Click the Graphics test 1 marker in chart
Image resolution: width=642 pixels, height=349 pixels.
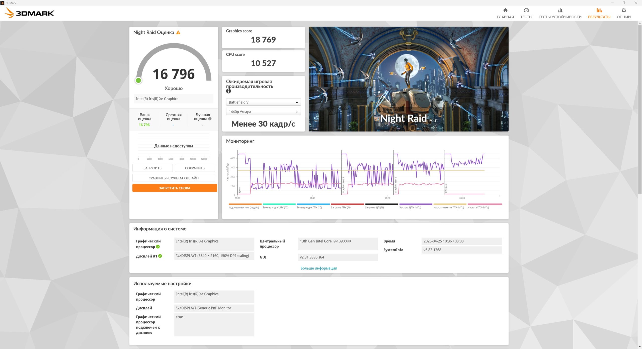click(x=343, y=186)
